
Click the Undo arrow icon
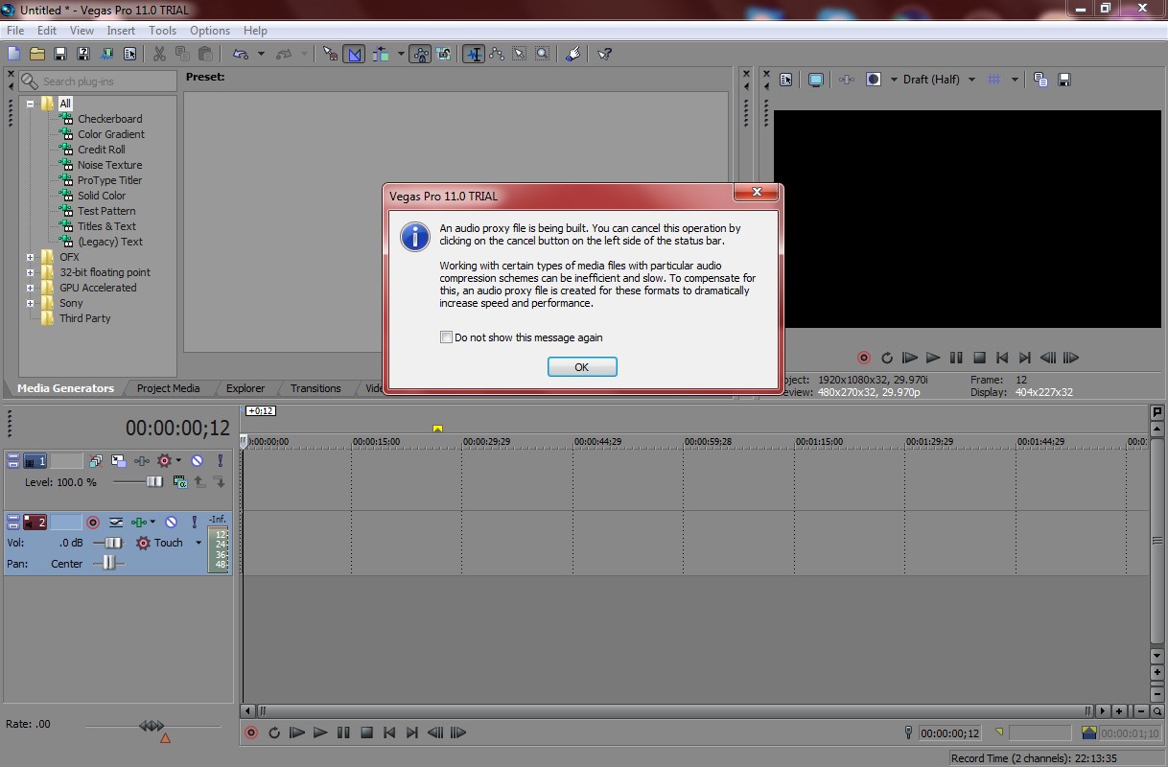click(240, 54)
